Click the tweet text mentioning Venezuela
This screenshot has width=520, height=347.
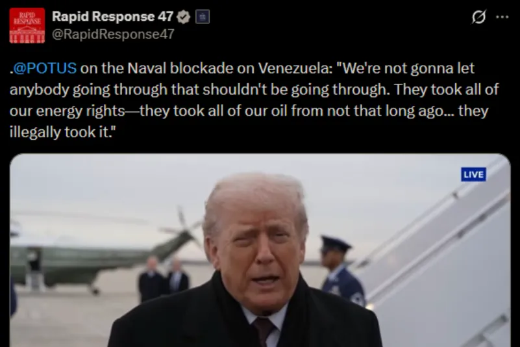click(x=254, y=100)
